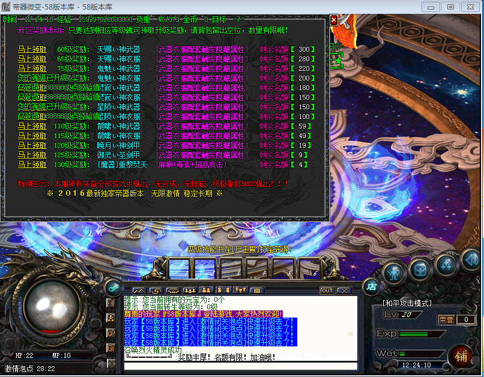The width and height of the screenshot is (484, 377).
Task: Minimize the 帝器微变 game window
Action: coord(431,7)
